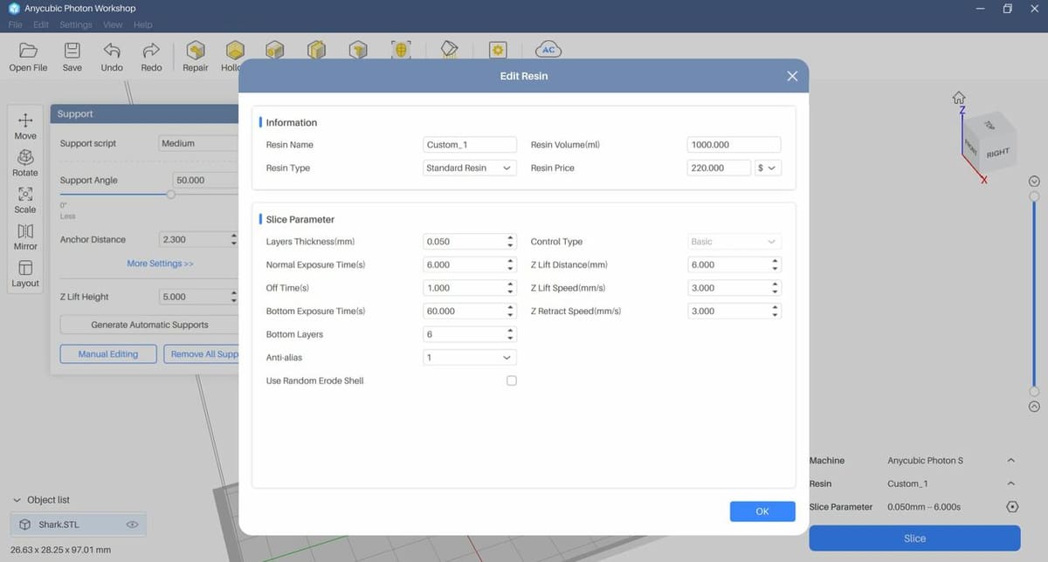
Task: Collapse the Object list section
Action: pos(17,500)
